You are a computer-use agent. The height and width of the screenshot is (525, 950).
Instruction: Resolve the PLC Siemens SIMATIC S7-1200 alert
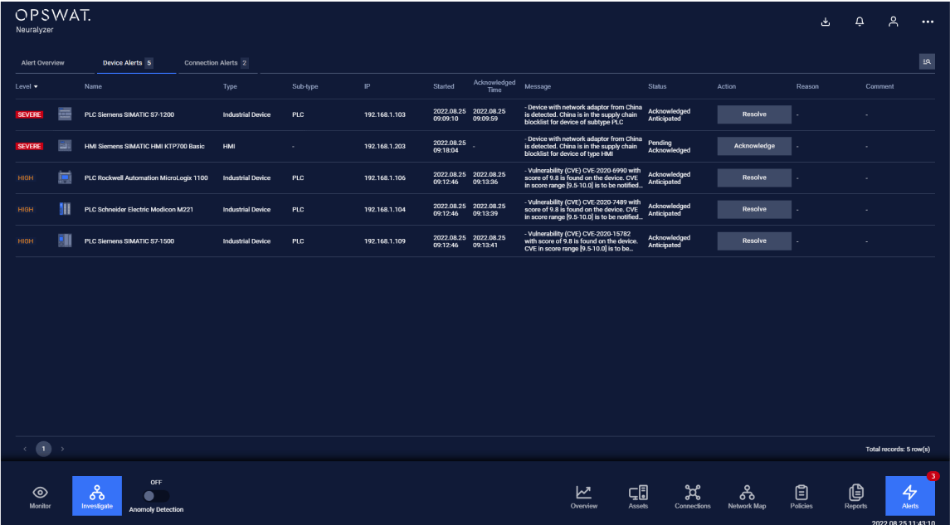click(x=754, y=114)
